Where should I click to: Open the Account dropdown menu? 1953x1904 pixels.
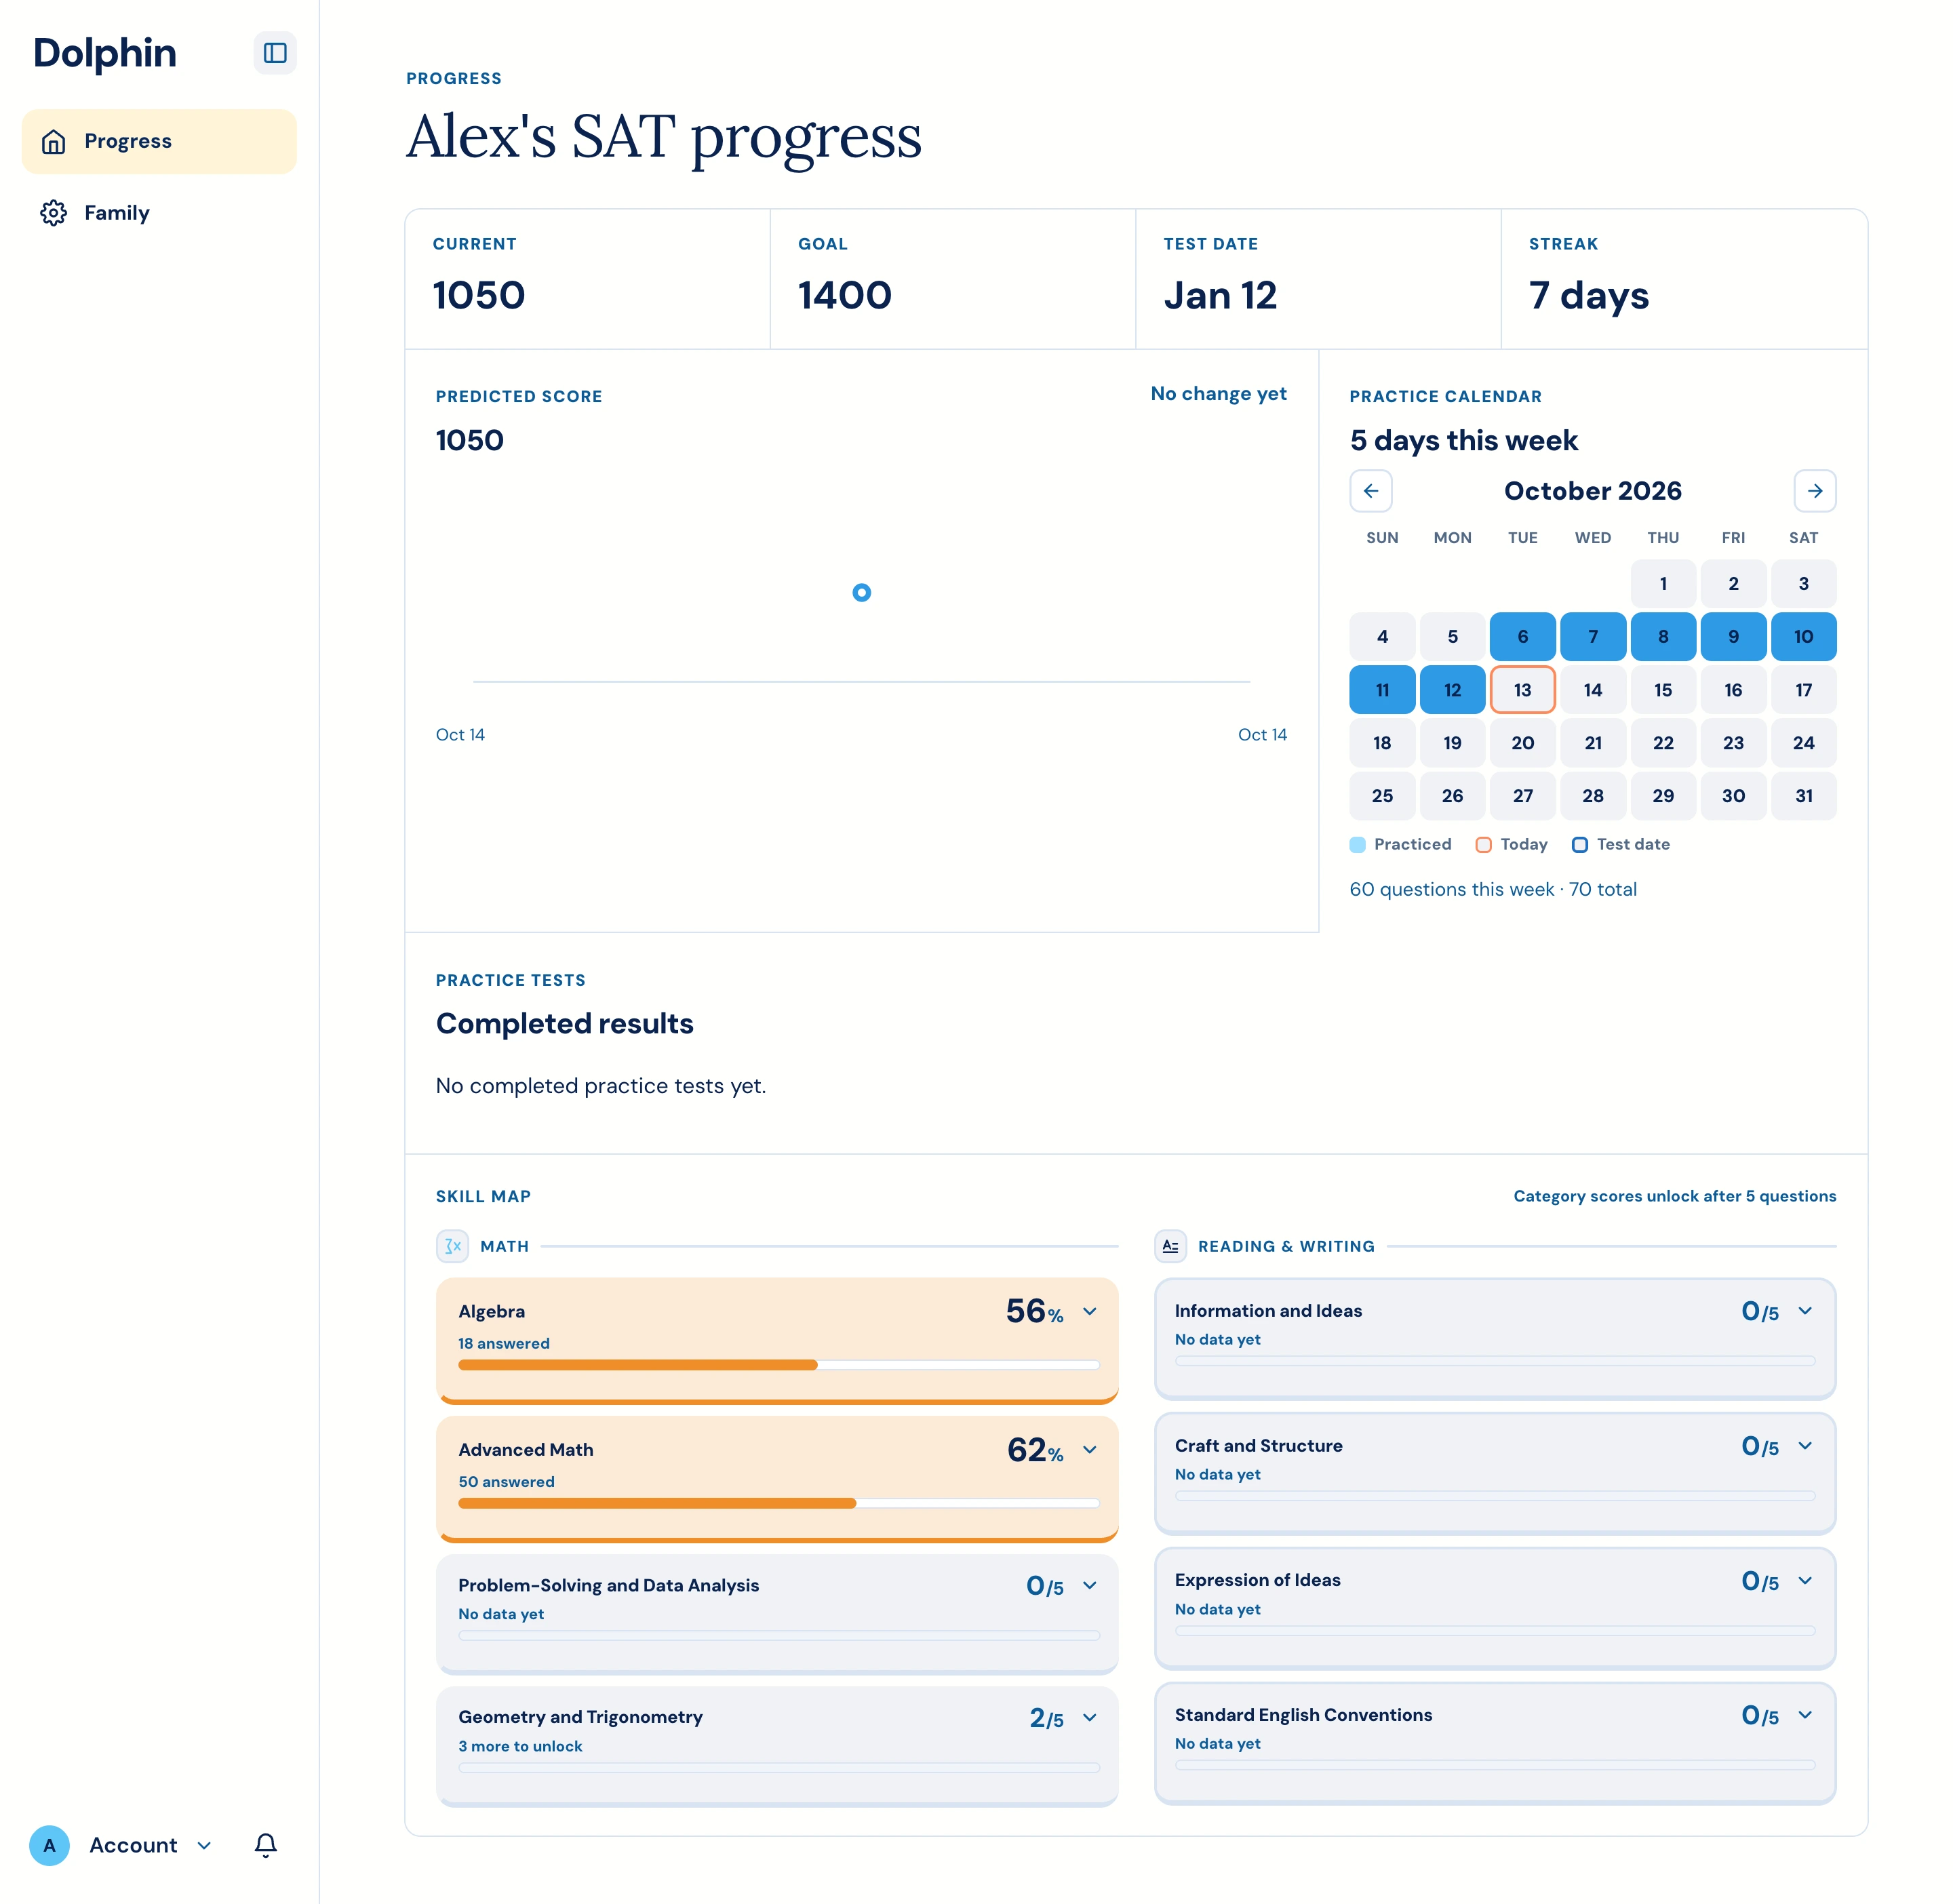point(150,1845)
